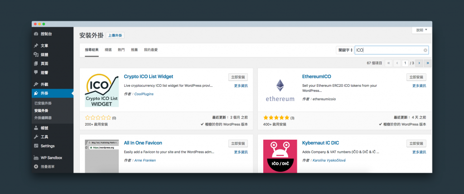Click the Ethereum logo thumbnail
This screenshot has height=194, width=464.
(280, 90)
